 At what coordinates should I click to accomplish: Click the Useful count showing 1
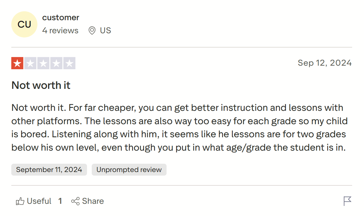point(60,201)
